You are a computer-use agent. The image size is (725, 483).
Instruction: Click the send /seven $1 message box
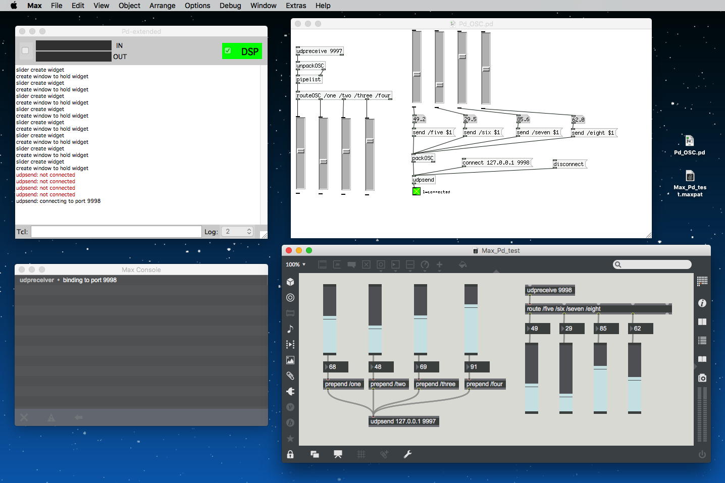point(539,132)
